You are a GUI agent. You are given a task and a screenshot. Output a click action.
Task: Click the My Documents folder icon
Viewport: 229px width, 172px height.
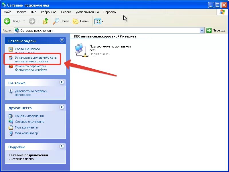[11, 127]
